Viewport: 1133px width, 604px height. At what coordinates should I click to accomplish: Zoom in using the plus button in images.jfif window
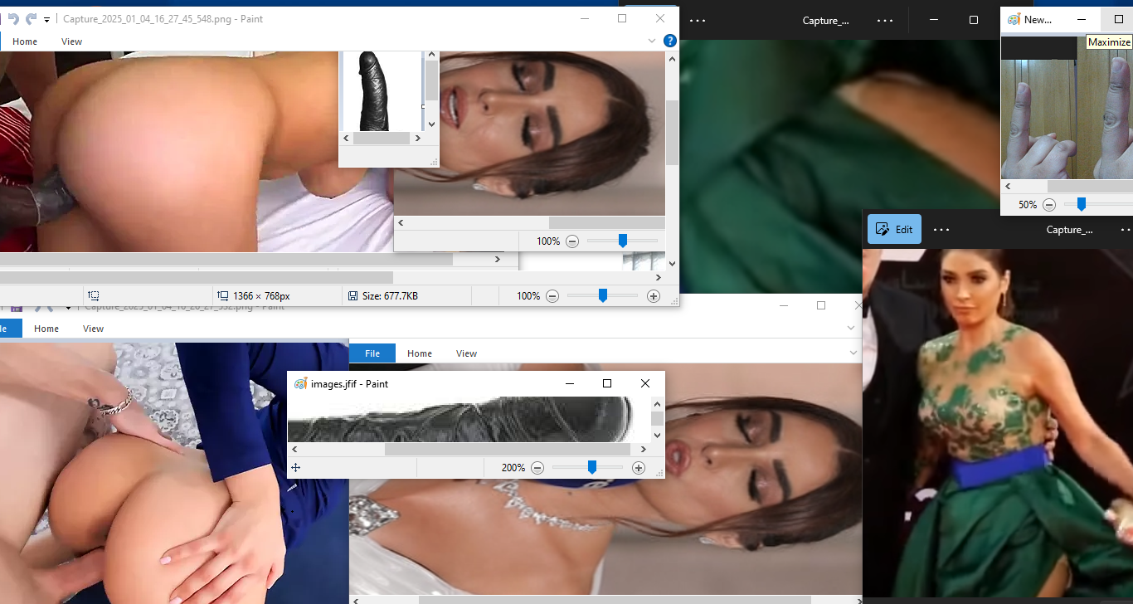639,468
